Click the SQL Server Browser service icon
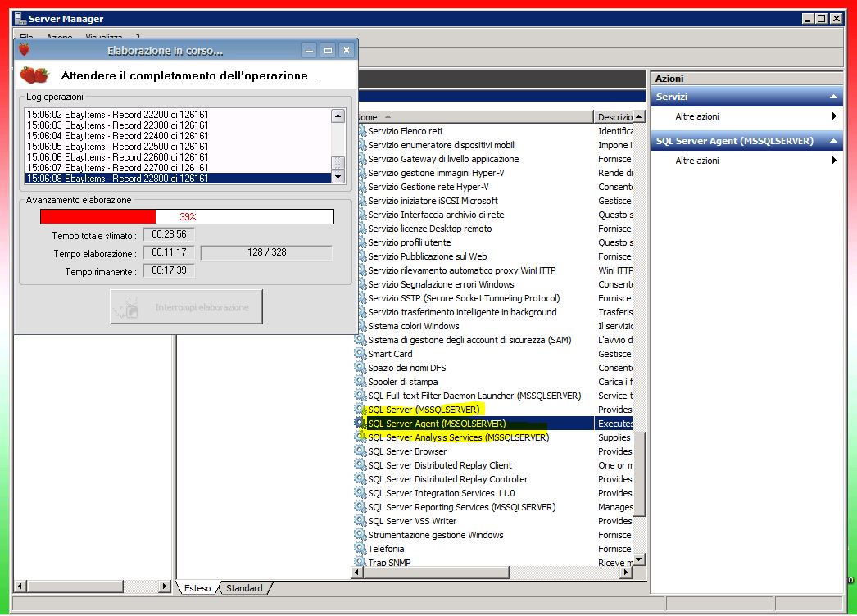 pyautogui.click(x=360, y=451)
